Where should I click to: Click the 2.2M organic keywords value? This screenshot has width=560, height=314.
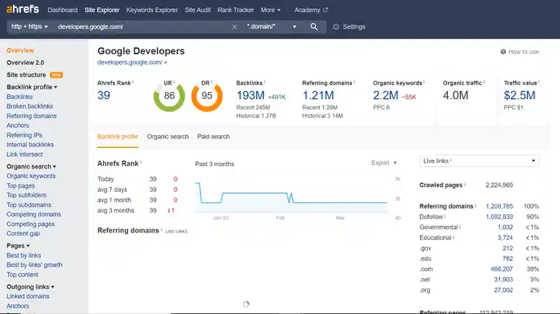pyautogui.click(x=386, y=96)
